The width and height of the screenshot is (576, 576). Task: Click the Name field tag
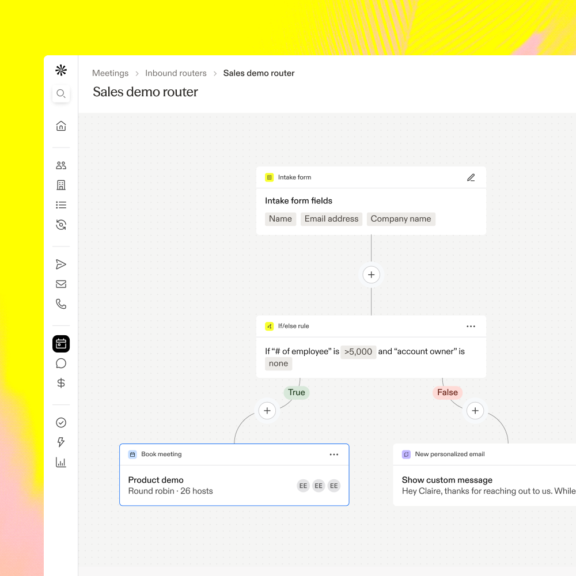tap(281, 219)
